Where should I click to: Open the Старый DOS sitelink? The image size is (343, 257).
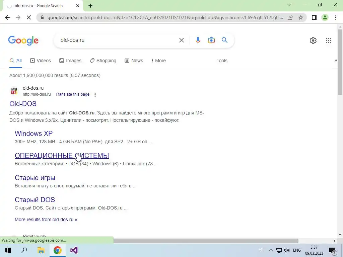(x=35, y=200)
